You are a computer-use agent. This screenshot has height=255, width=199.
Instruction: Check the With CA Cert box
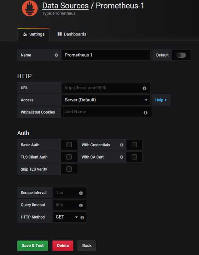click(134, 157)
